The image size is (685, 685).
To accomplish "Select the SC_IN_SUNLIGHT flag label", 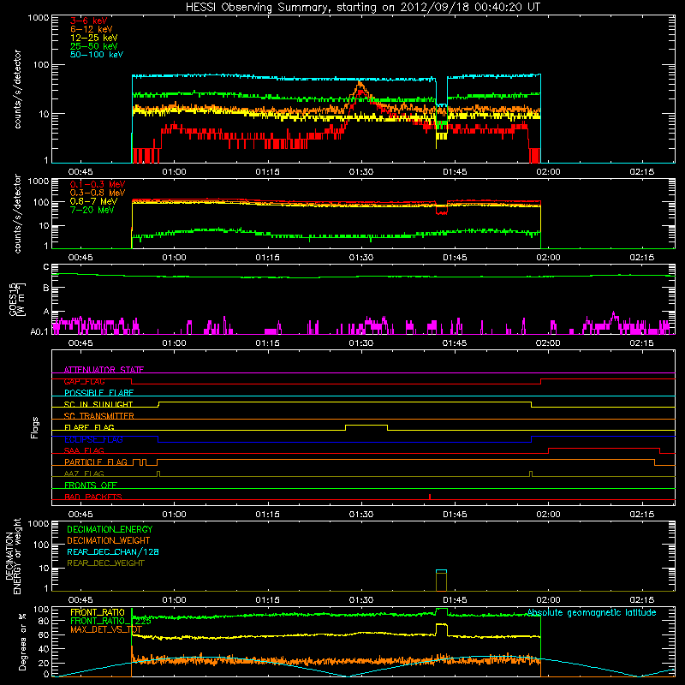I will coord(98,404).
